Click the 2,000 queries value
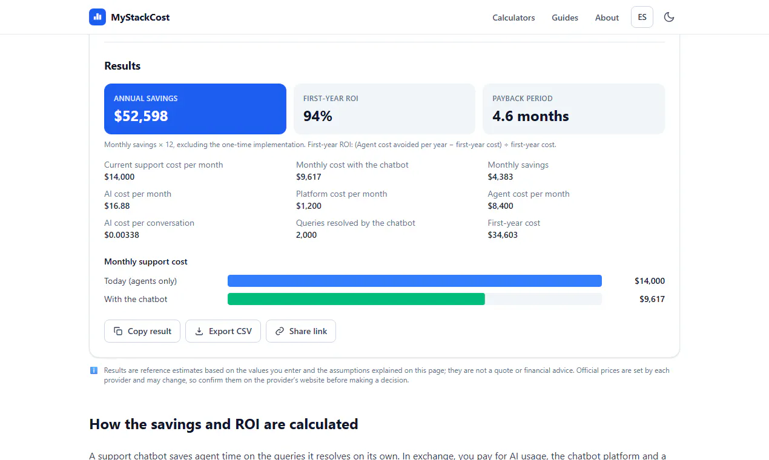This screenshot has width=769, height=460. pyautogui.click(x=306, y=235)
